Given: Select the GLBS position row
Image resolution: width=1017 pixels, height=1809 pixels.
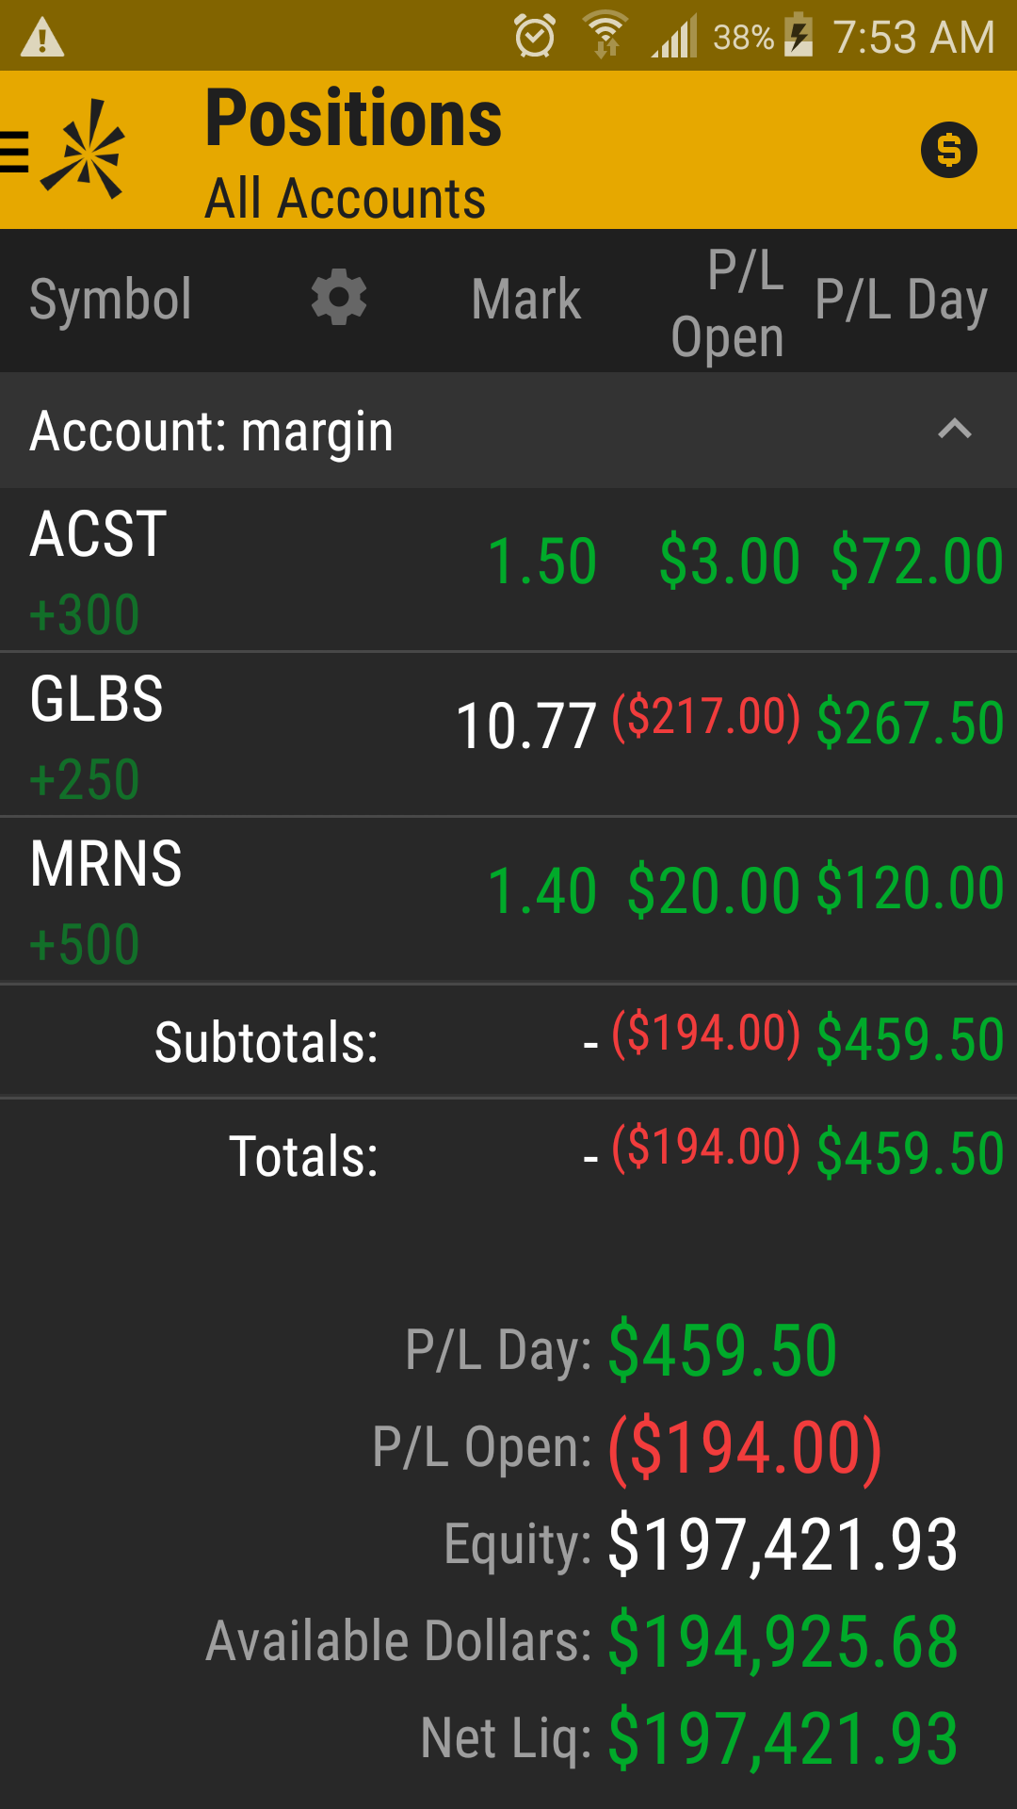Looking at the screenshot, I should pyautogui.click(x=508, y=735).
